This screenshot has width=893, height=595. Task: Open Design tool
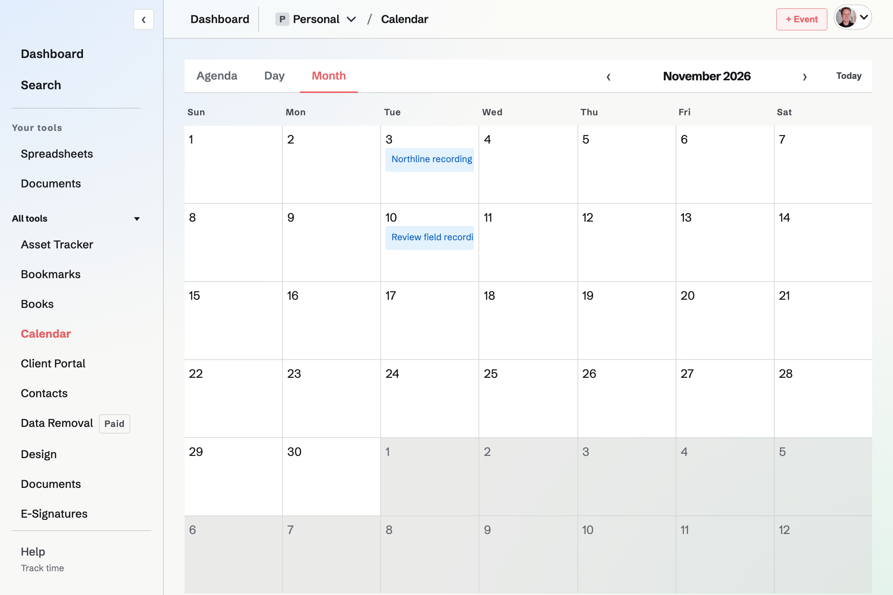tap(39, 454)
